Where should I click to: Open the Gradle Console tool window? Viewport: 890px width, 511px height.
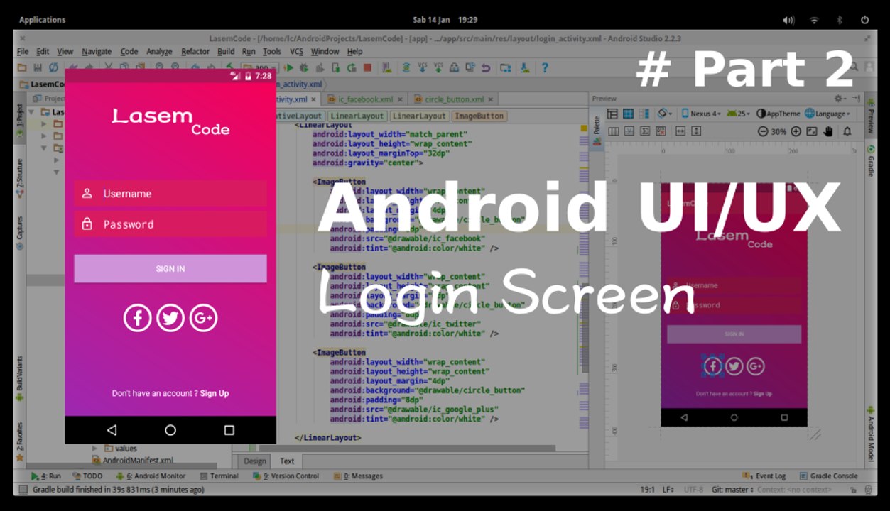tap(829, 476)
